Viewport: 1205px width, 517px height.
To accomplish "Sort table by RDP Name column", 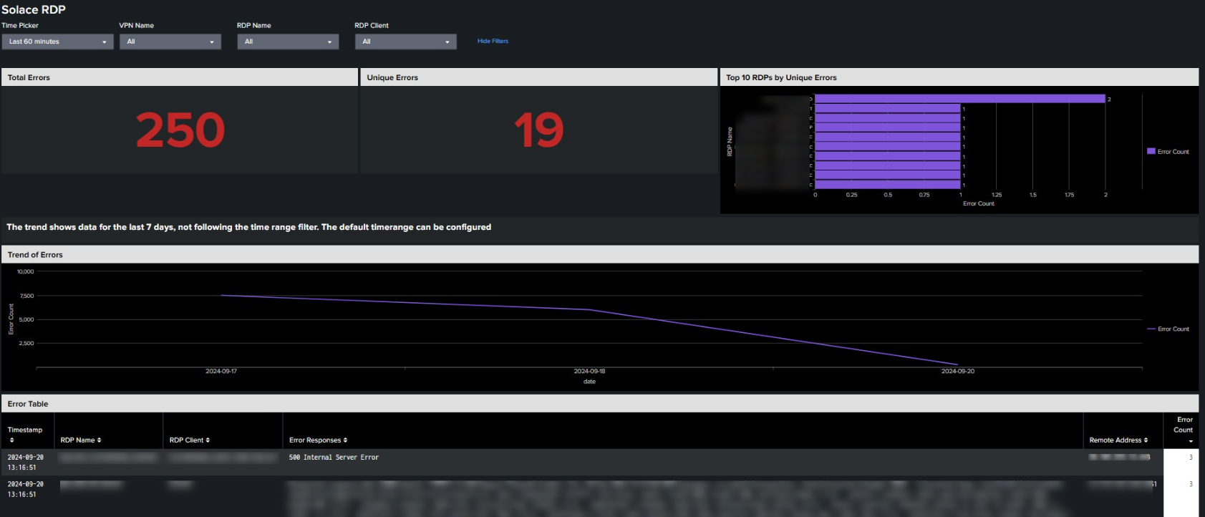I will 81,440.
